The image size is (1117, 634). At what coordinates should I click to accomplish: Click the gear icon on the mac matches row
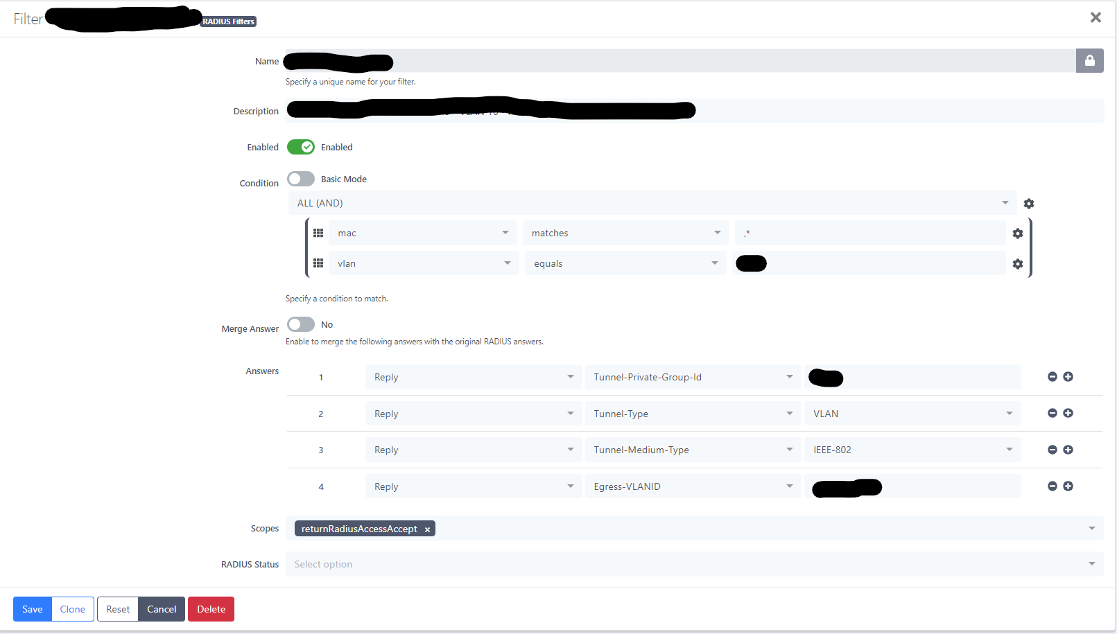coord(1017,233)
